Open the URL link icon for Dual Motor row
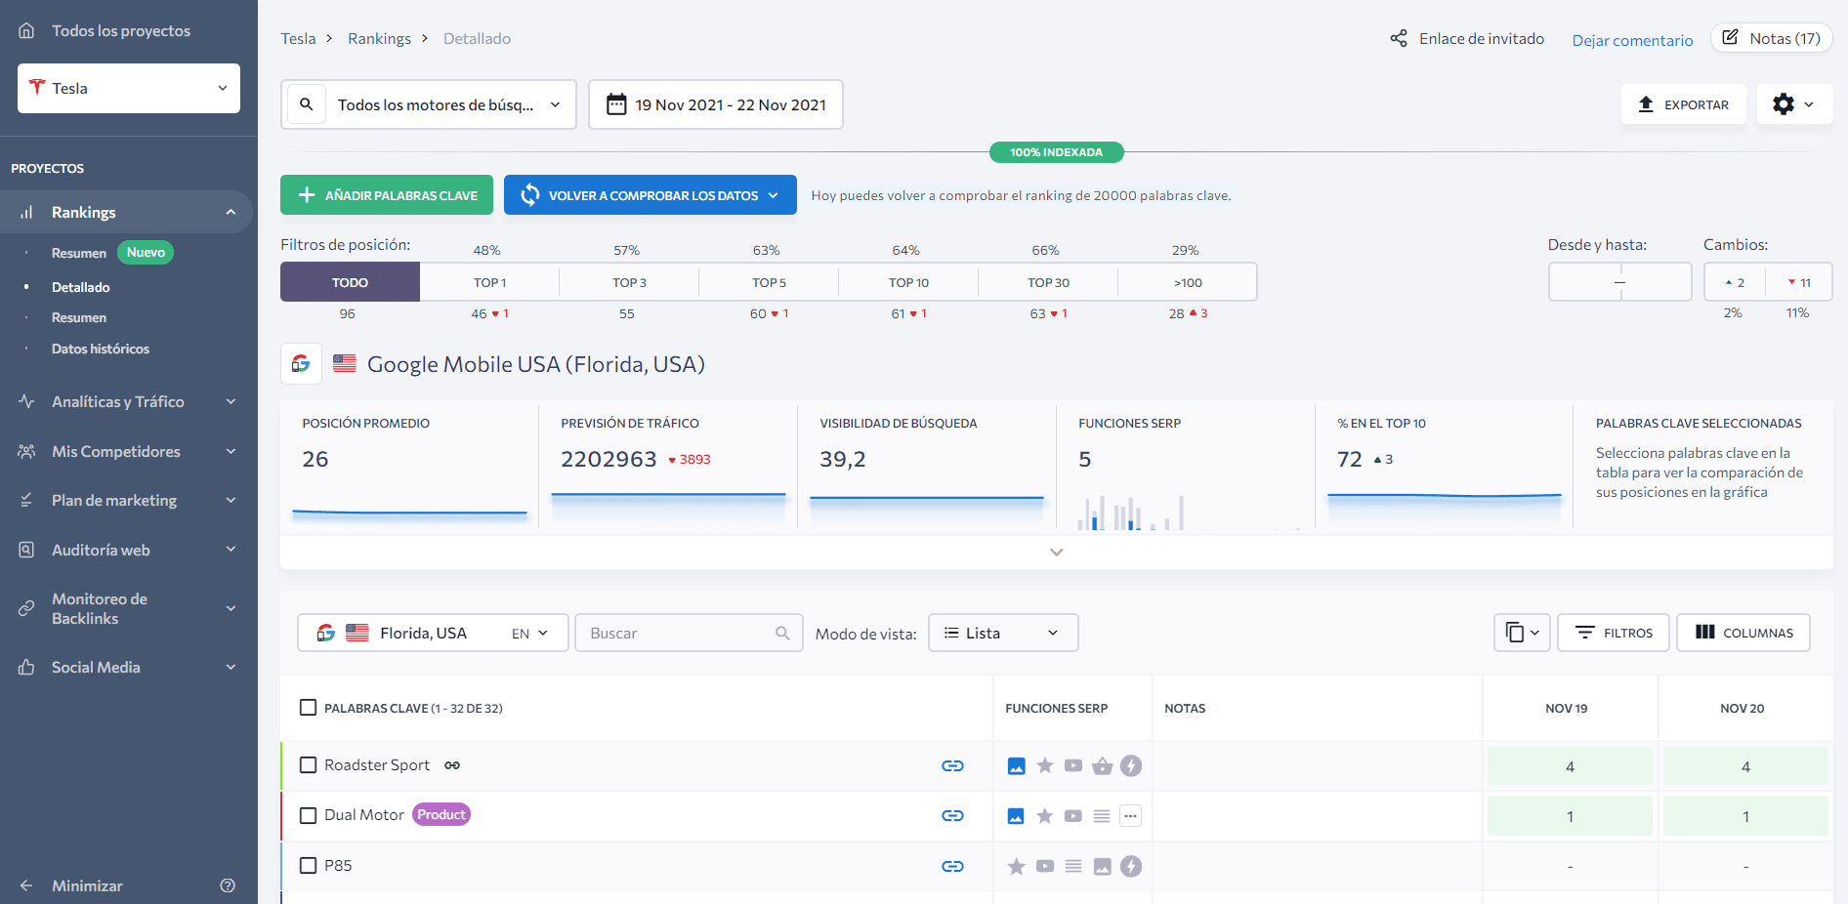This screenshot has width=1848, height=904. [952, 815]
